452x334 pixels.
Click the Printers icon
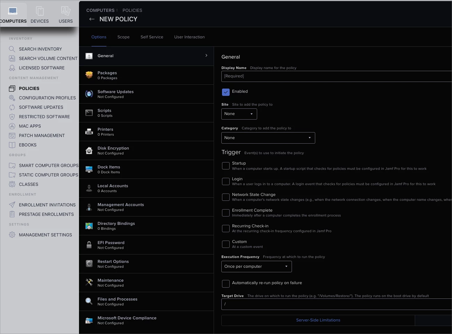[89, 131]
